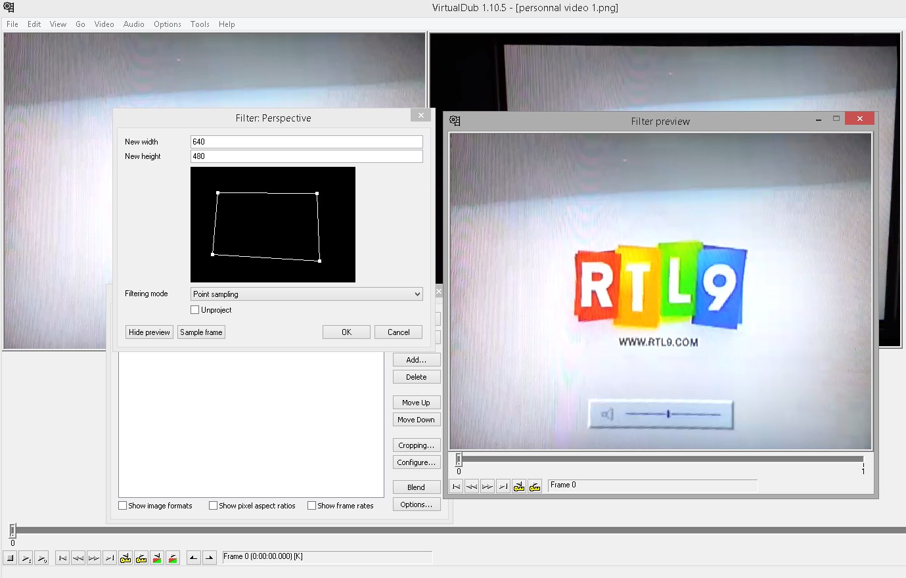Click the Configure... button

click(x=417, y=462)
